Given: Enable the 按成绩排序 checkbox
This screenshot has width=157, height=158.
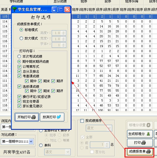Looking at the screenshot, I should pyautogui.click(x=82, y=121).
